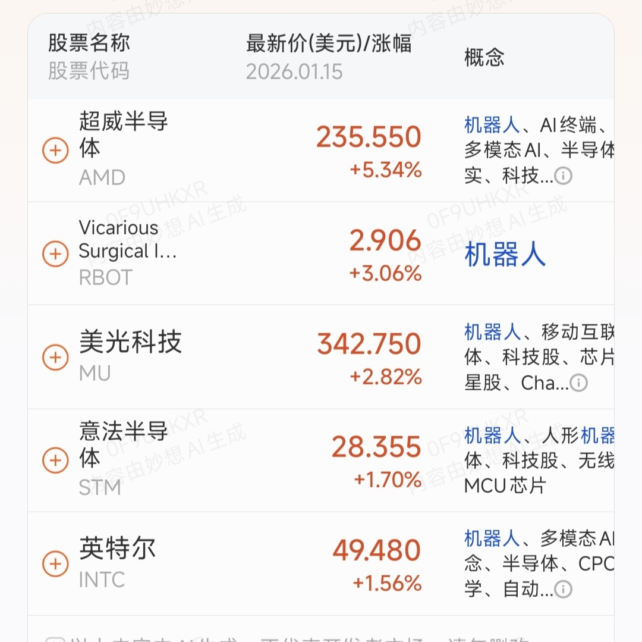Viewport: 642px width, 642px height.
Task: Sort by 最新价(美元)/涨幅 column header
Action: click(329, 43)
